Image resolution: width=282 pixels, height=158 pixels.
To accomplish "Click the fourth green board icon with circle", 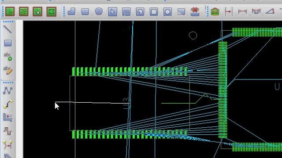I will pyautogui.click(x=51, y=12).
